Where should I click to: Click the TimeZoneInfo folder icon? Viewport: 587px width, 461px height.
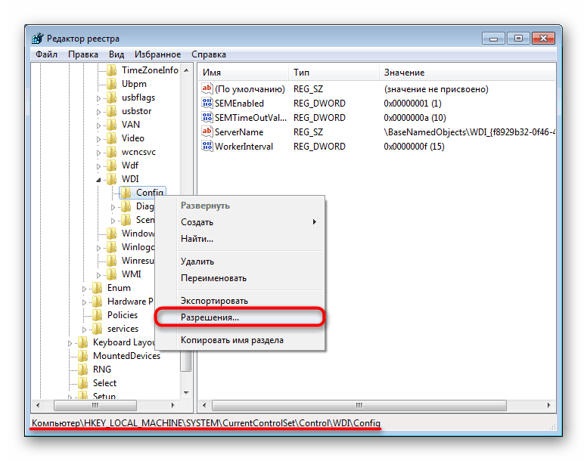pos(111,70)
